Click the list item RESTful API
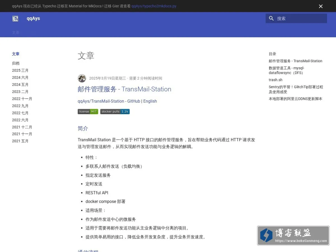 tap(97, 193)
